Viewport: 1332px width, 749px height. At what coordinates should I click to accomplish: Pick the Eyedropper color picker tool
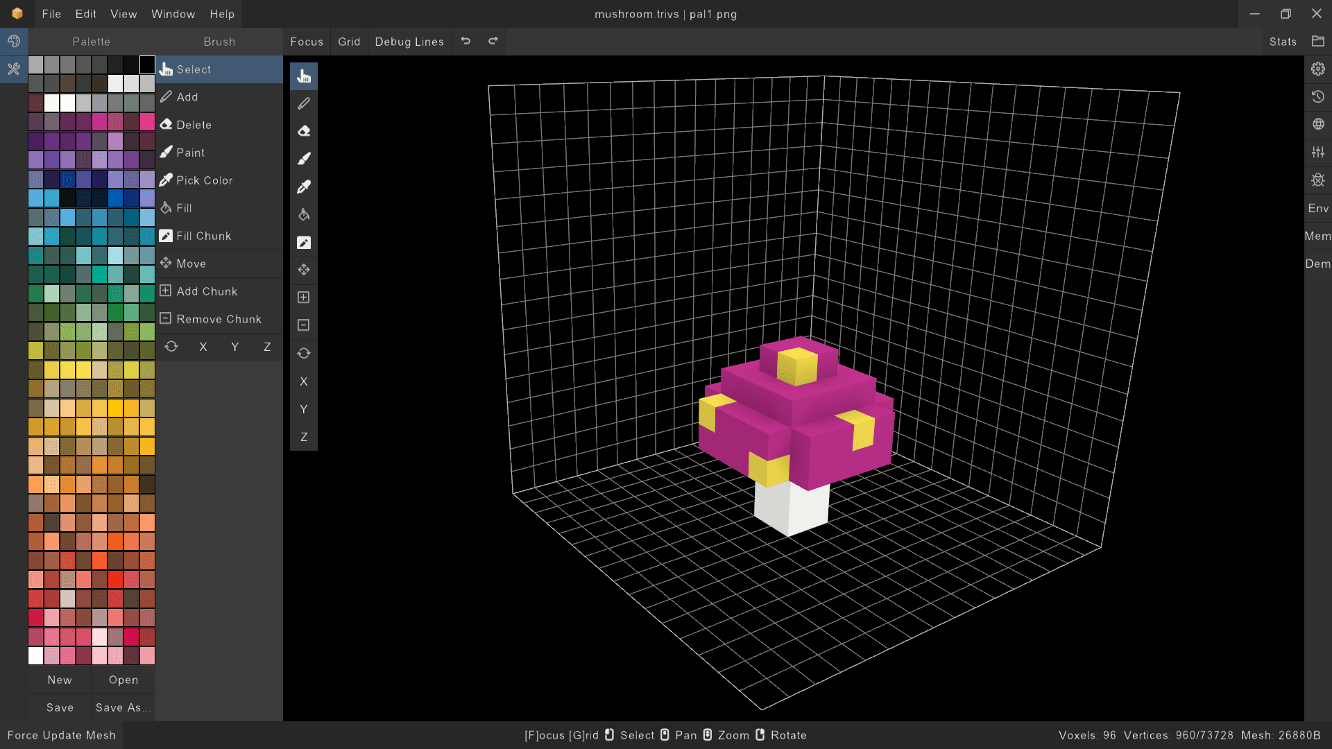click(x=304, y=187)
